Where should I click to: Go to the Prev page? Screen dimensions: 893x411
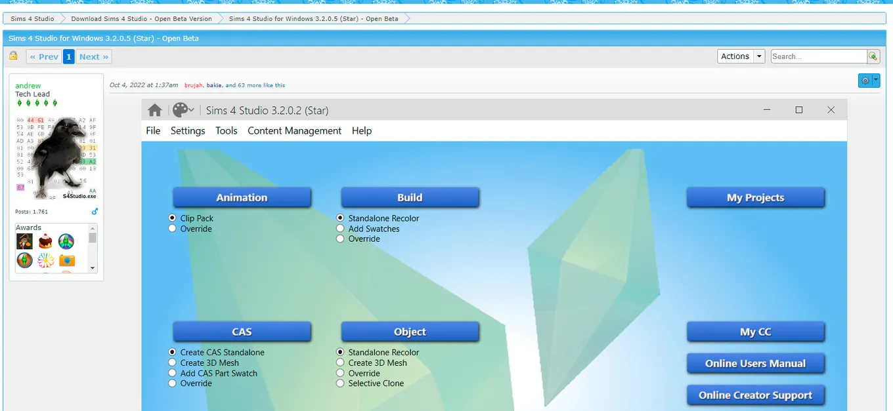click(44, 56)
